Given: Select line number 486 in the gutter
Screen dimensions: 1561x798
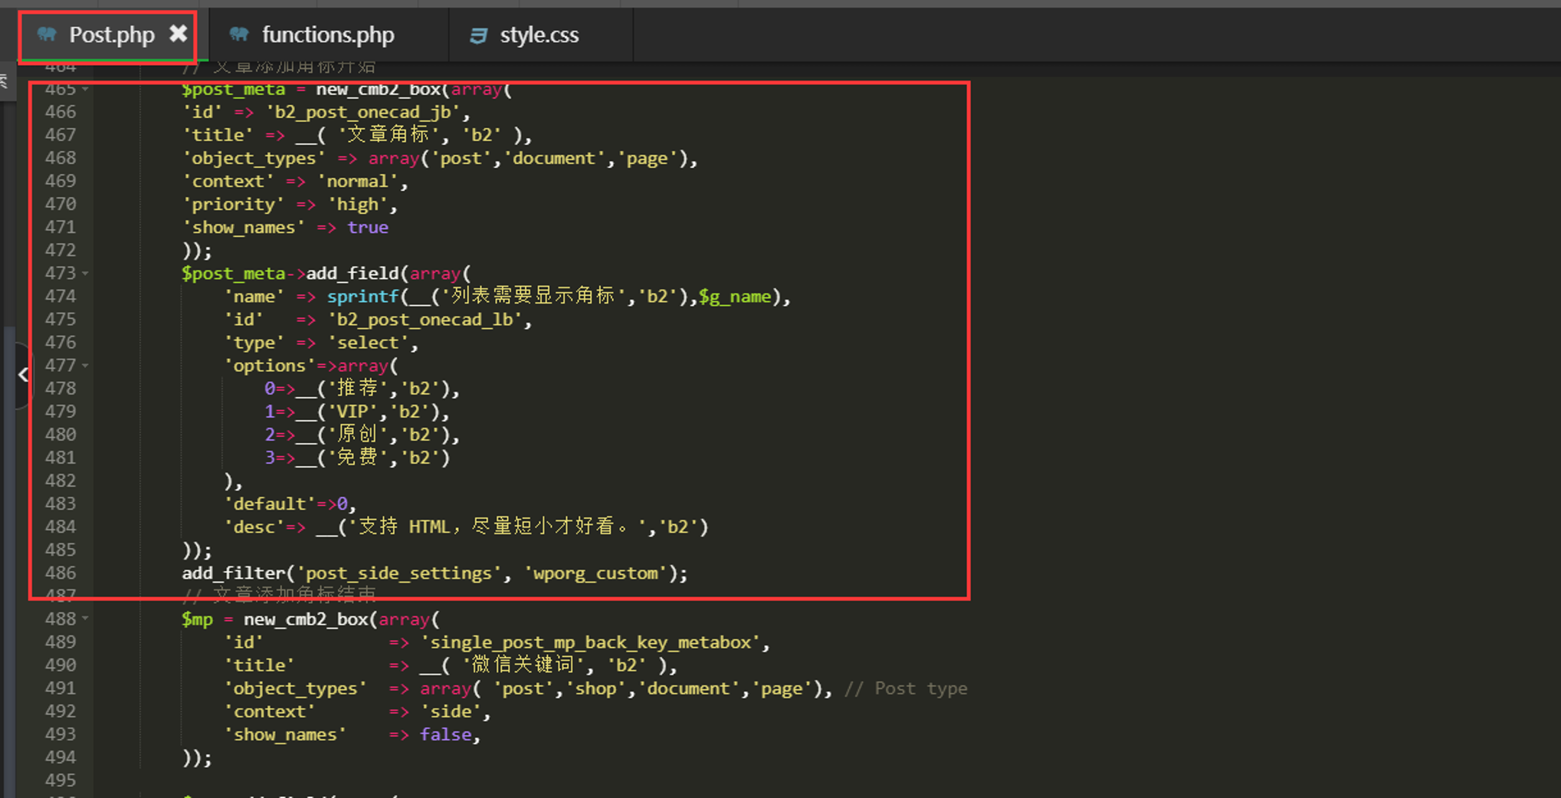Looking at the screenshot, I should click(x=60, y=573).
